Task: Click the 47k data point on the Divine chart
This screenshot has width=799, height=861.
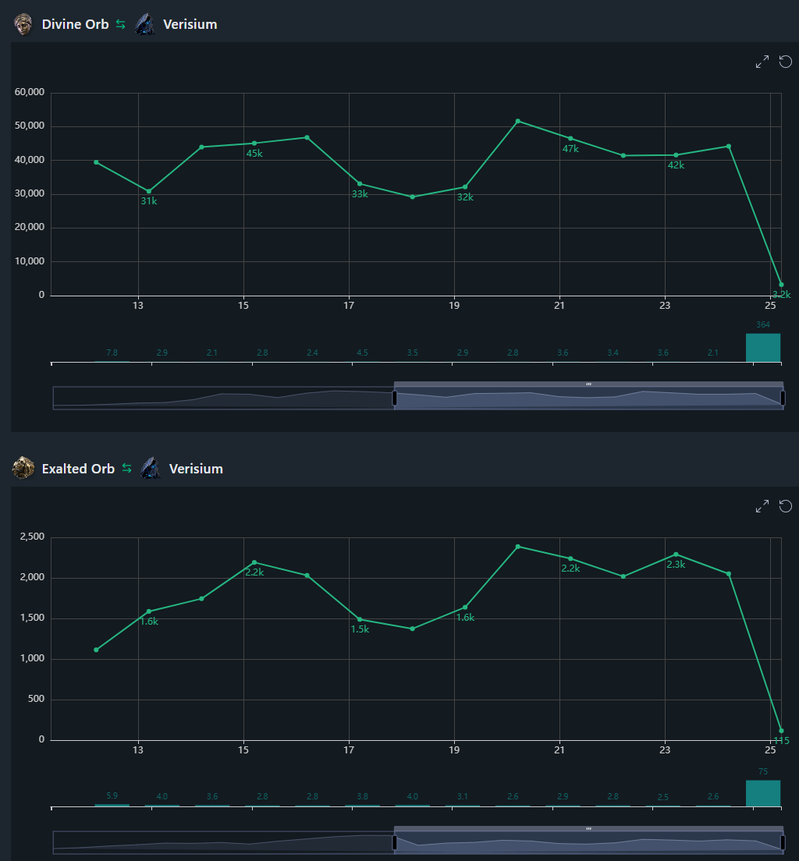Action: click(x=570, y=138)
